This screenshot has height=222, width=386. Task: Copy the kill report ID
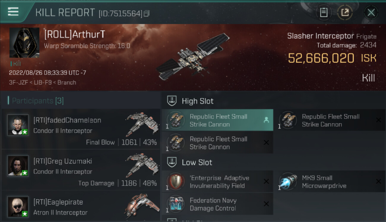[146, 14]
